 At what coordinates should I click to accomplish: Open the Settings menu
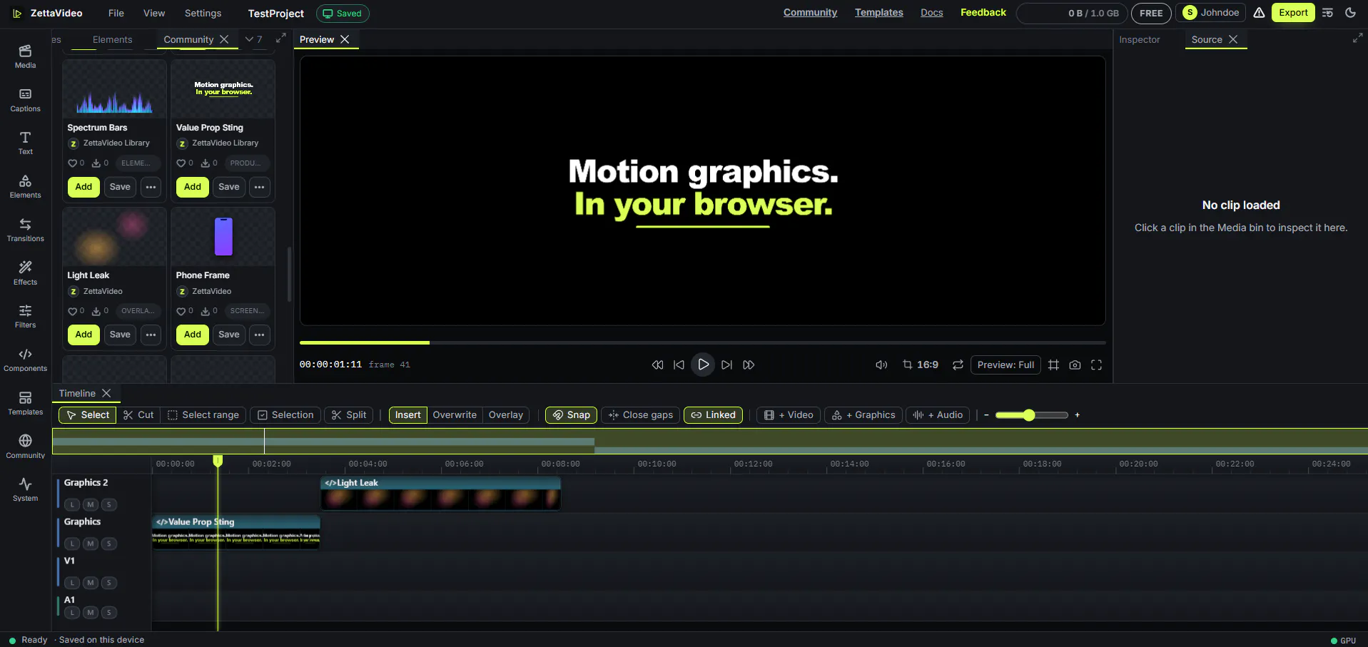[x=203, y=13]
